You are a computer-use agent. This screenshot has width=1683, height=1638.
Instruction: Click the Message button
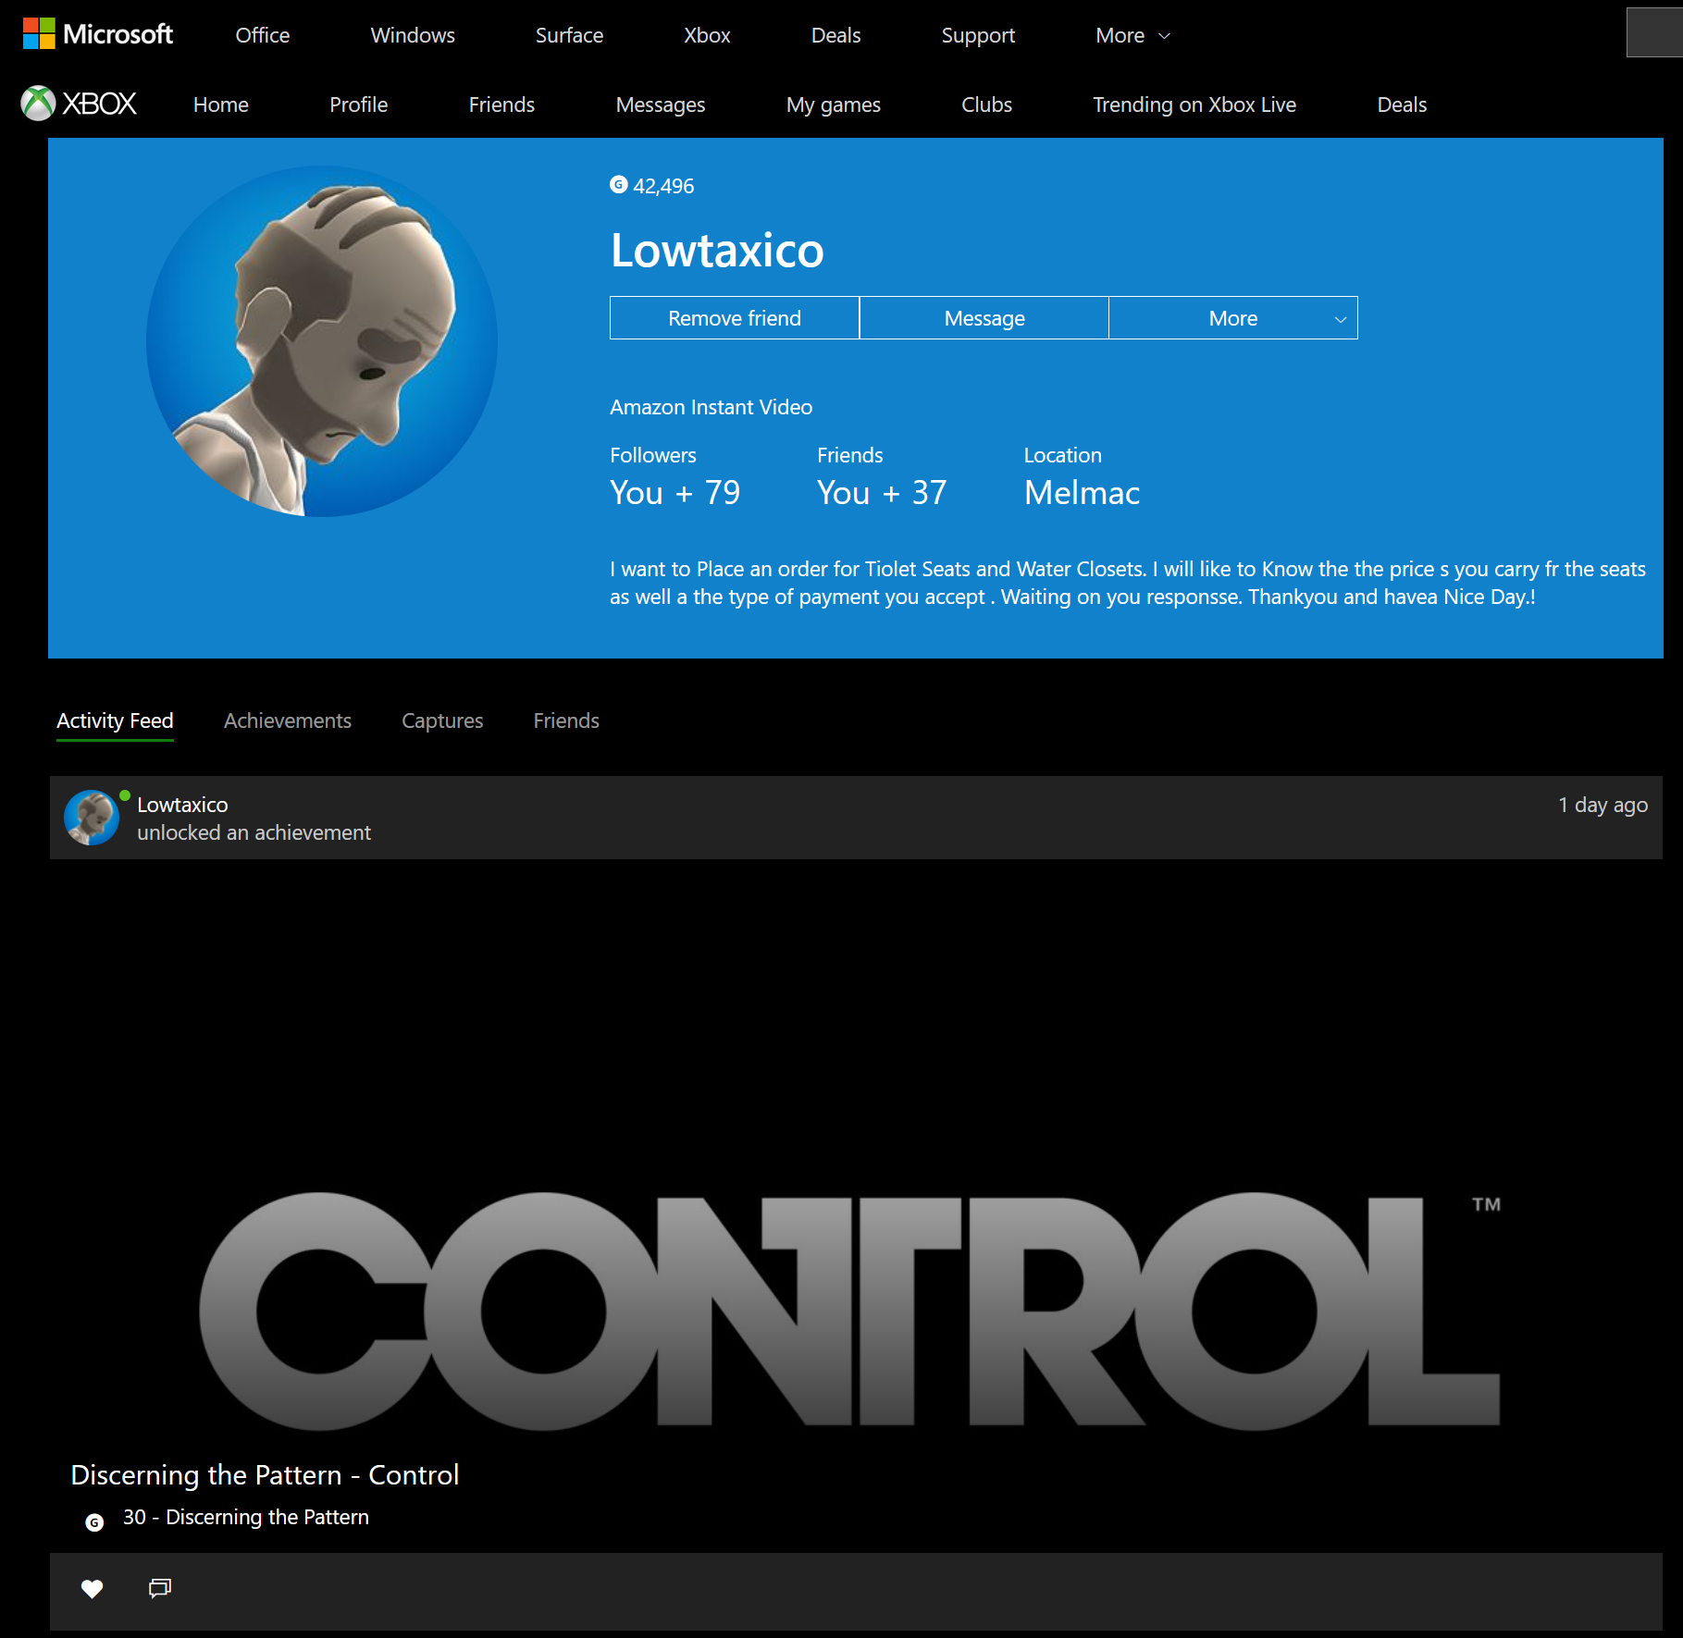pos(984,318)
